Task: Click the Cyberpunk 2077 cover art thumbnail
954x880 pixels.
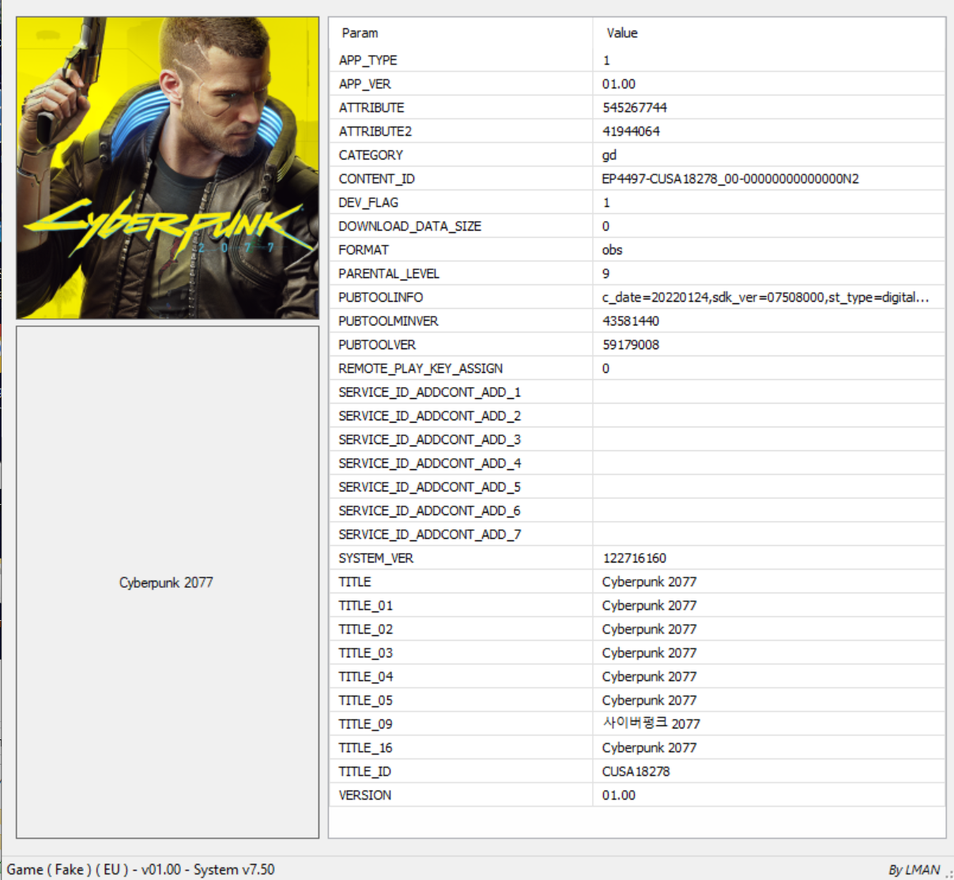Action: (x=168, y=168)
